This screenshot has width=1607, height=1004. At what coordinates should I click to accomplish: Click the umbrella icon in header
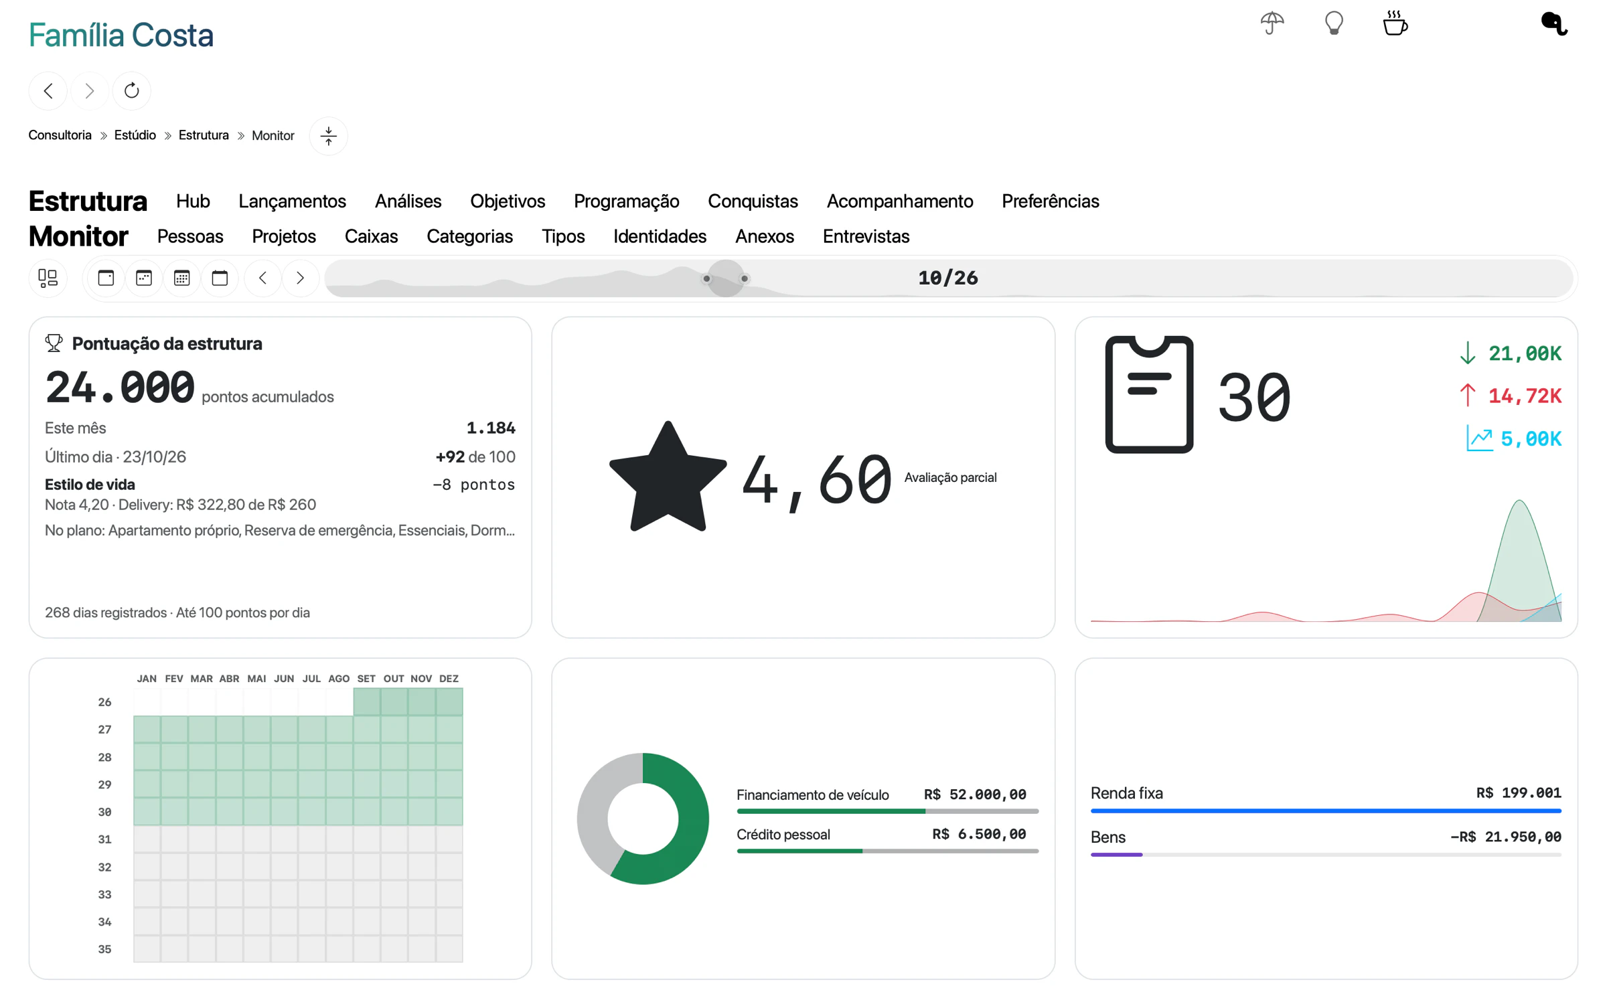tap(1272, 23)
